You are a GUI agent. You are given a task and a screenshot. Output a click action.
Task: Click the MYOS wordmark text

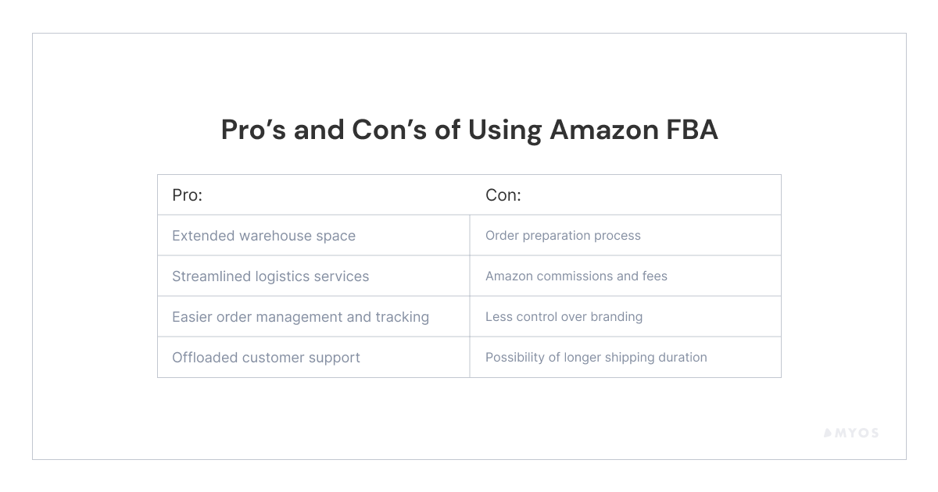pyautogui.click(x=857, y=433)
